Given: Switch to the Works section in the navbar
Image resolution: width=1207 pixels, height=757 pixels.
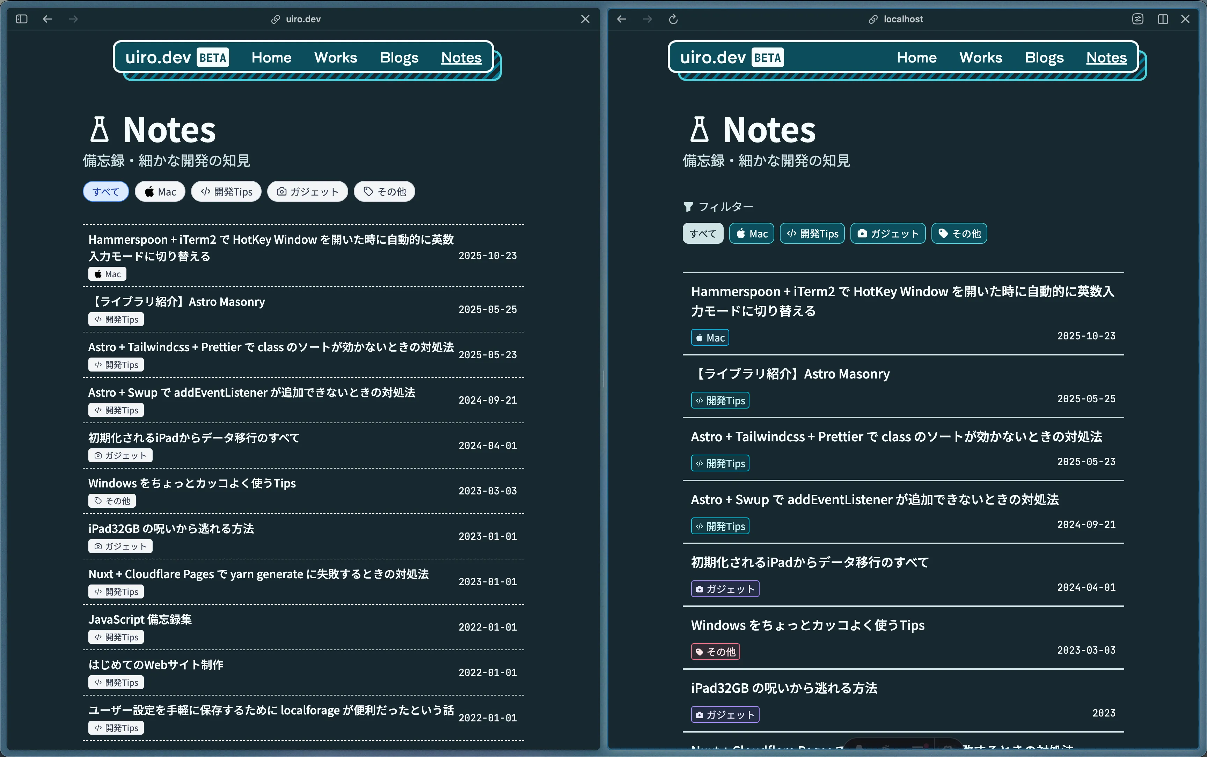Looking at the screenshot, I should tap(335, 57).
